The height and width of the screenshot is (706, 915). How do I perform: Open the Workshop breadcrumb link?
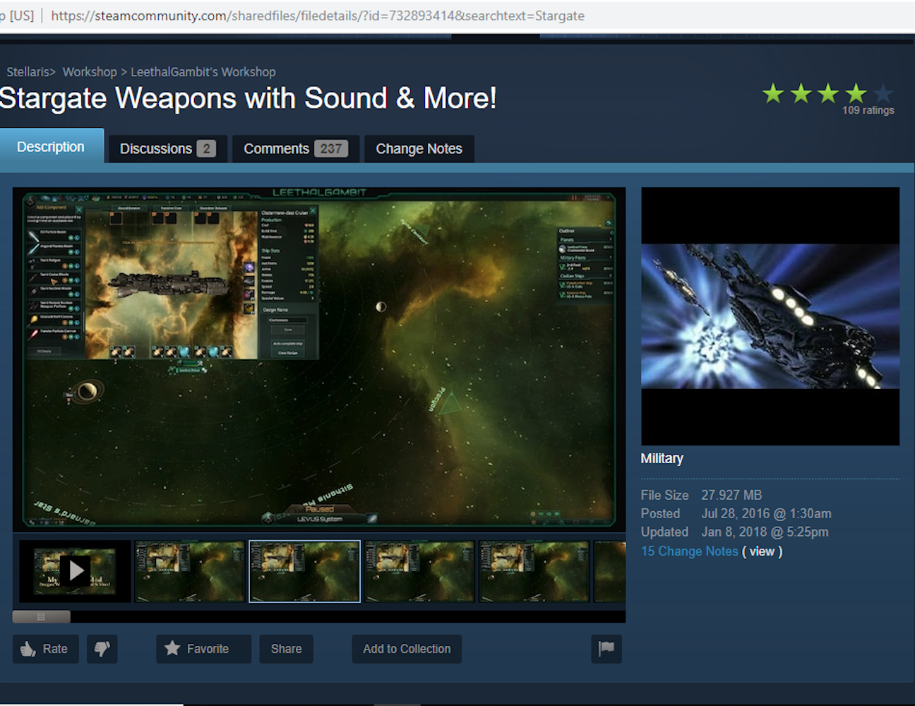[90, 72]
